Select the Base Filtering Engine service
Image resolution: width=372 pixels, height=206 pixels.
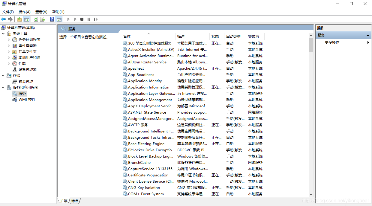point(146,144)
